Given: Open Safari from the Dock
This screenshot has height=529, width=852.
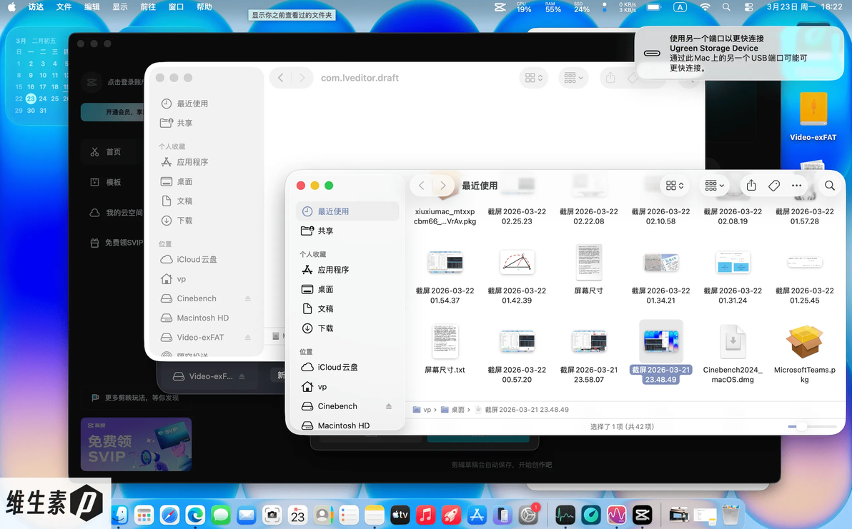Looking at the screenshot, I should tap(169, 515).
